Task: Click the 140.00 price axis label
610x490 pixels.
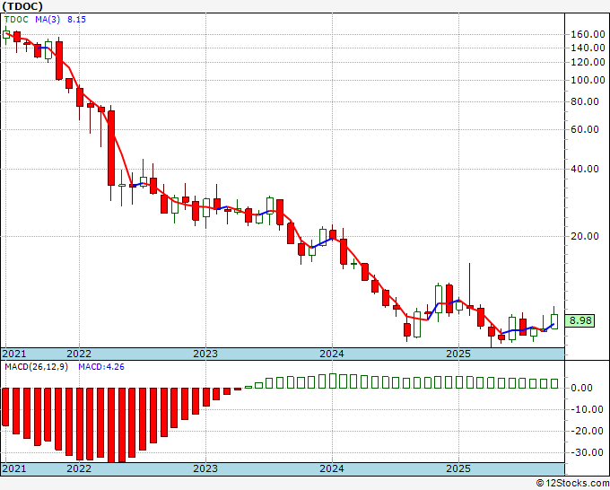Action: (x=588, y=48)
